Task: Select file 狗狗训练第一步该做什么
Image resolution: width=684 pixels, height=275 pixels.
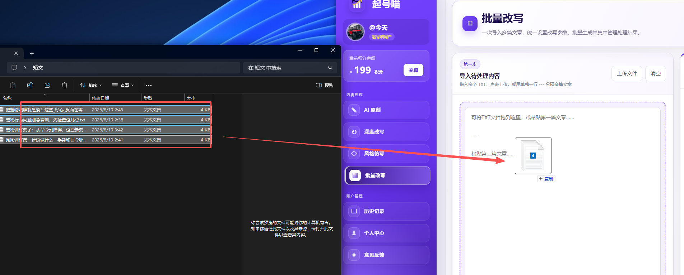Action: click(106, 140)
